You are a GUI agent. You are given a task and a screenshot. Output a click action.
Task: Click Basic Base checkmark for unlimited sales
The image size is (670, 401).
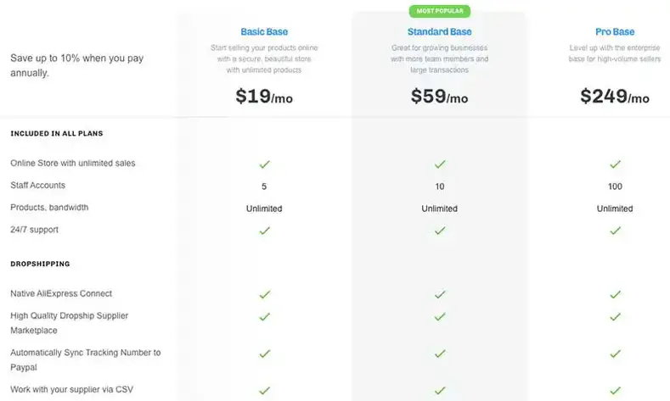tap(264, 164)
